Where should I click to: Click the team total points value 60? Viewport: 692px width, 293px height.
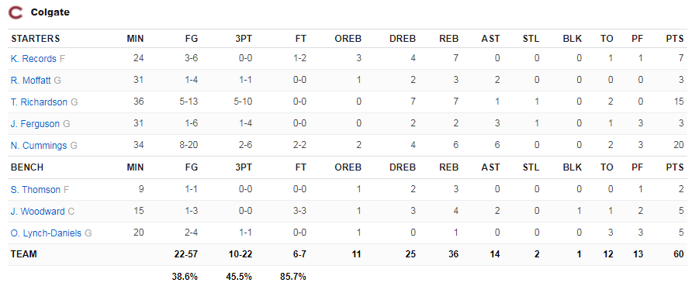679,254
